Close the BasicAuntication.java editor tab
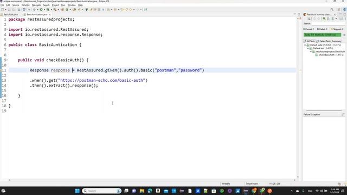The height and width of the screenshot is (195, 347). (x=50, y=15)
